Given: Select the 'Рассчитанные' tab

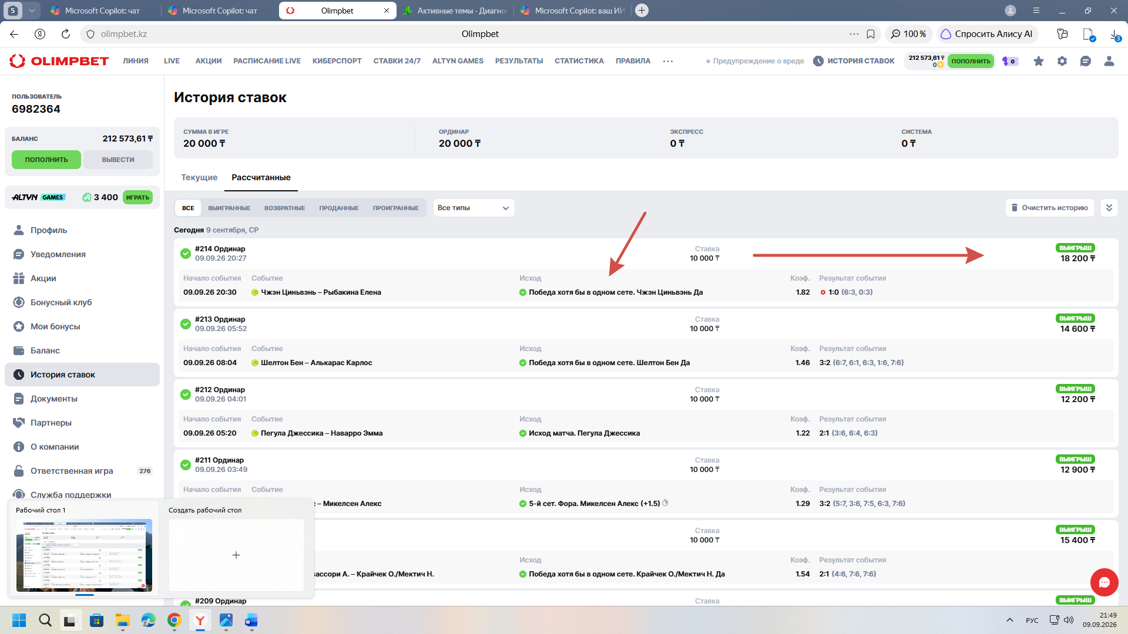Looking at the screenshot, I should coord(261,177).
